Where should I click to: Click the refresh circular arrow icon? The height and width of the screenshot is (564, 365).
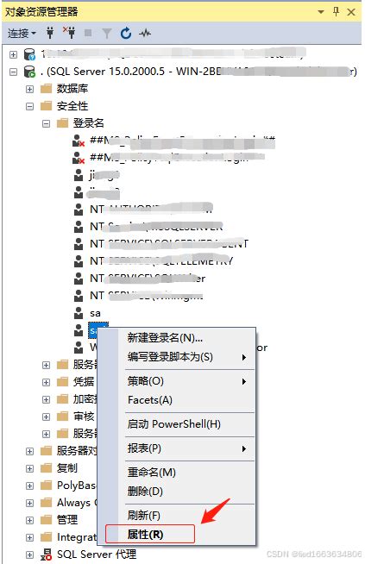pyautogui.click(x=126, y=34)
